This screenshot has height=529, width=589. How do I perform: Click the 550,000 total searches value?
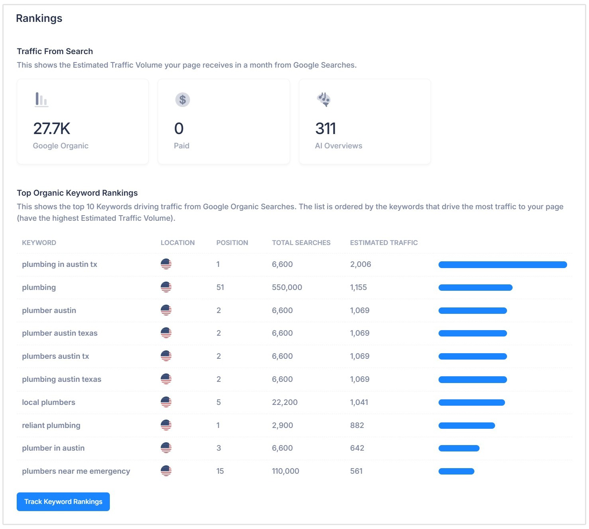point(287,287)
